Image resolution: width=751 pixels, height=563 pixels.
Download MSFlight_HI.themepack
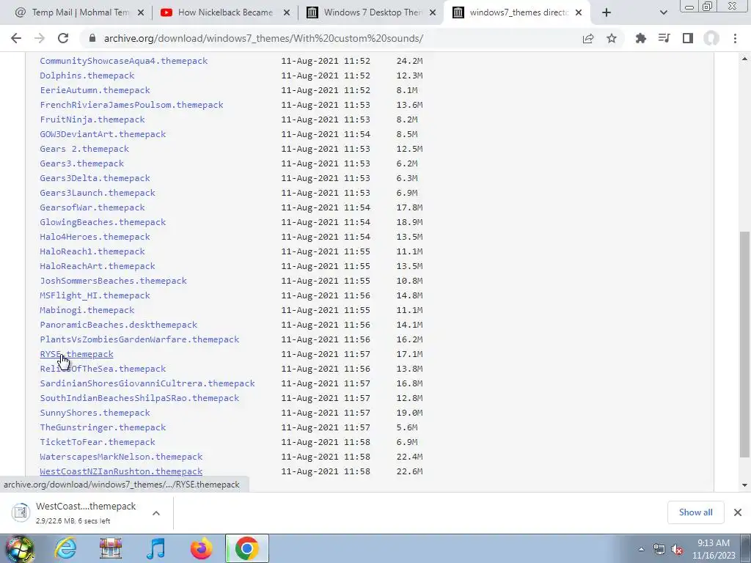point(95,295)
